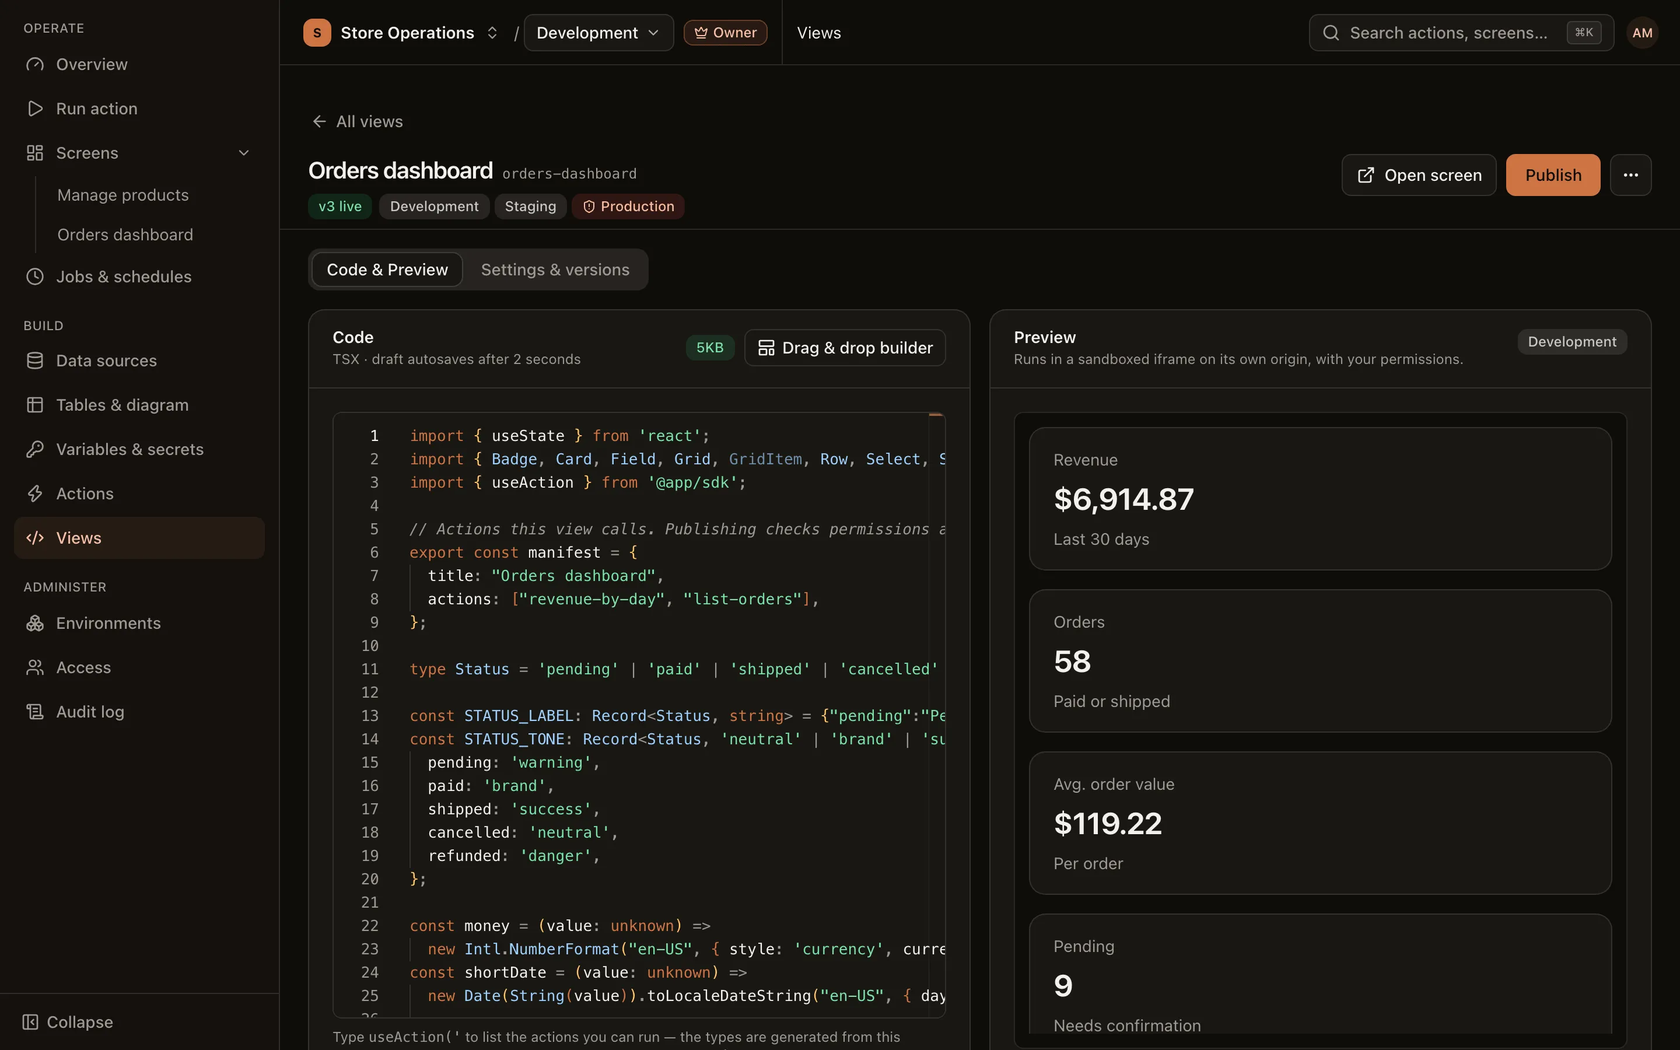Open the Development environment dropdown

pos(598,33)
